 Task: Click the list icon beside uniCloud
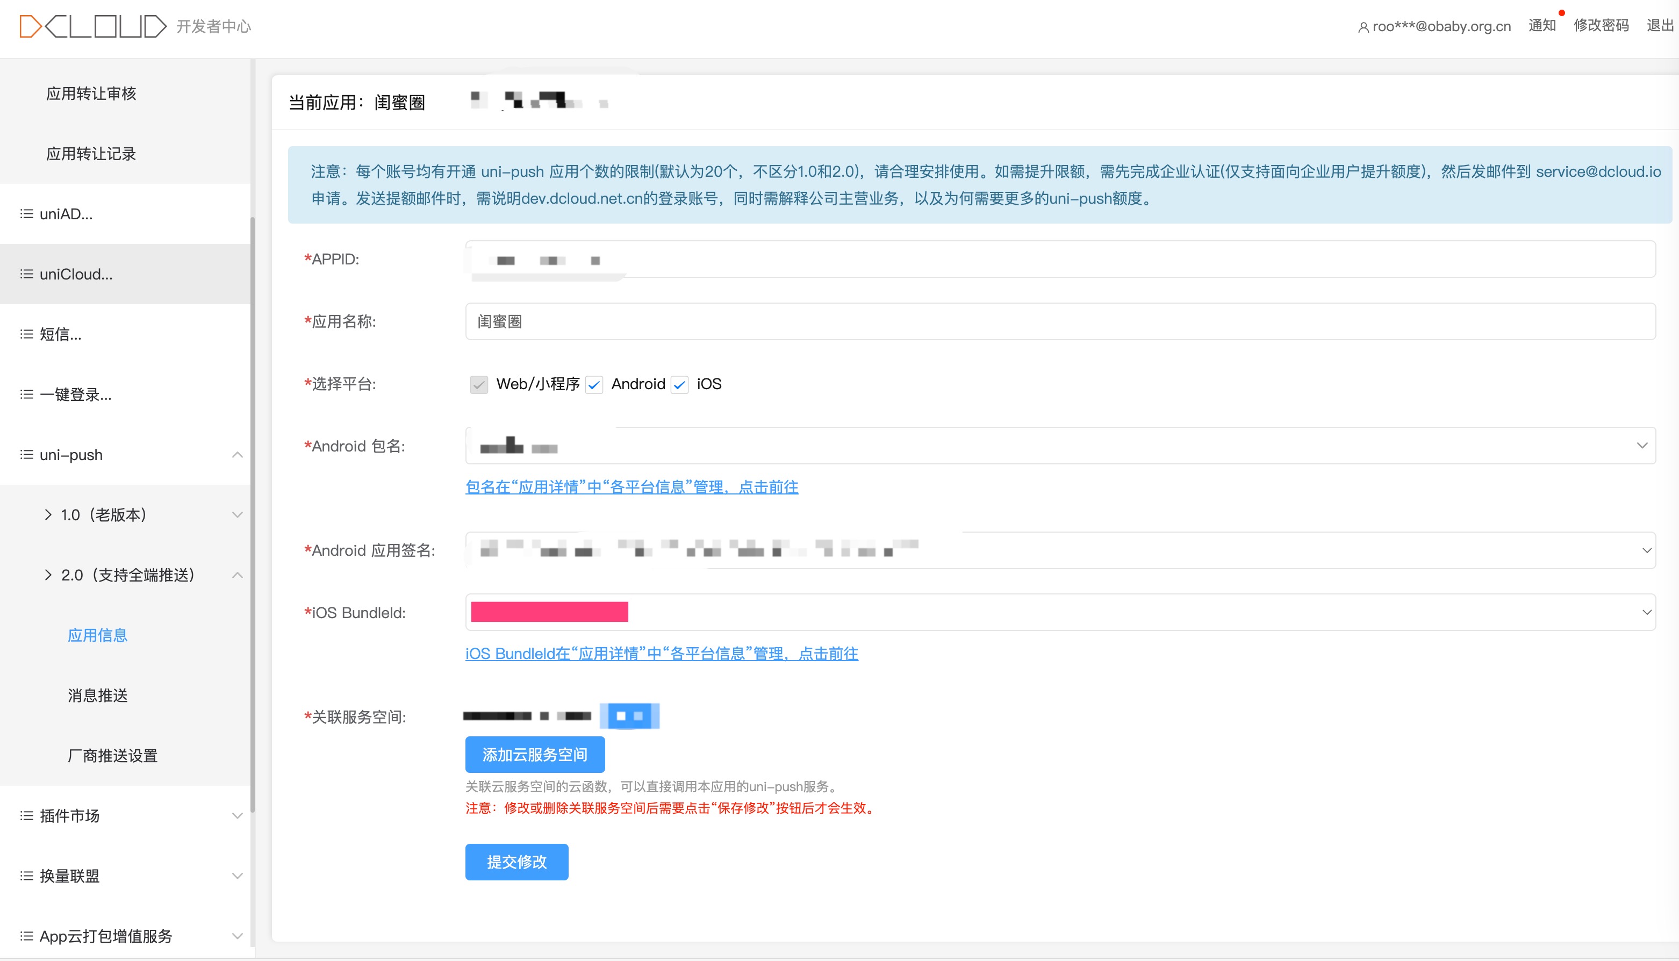point(26,274)
